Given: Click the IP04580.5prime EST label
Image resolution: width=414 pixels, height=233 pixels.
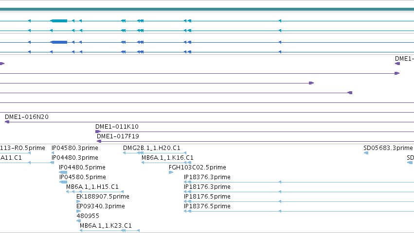Looking at the screenshot, I should pos(83,177).
